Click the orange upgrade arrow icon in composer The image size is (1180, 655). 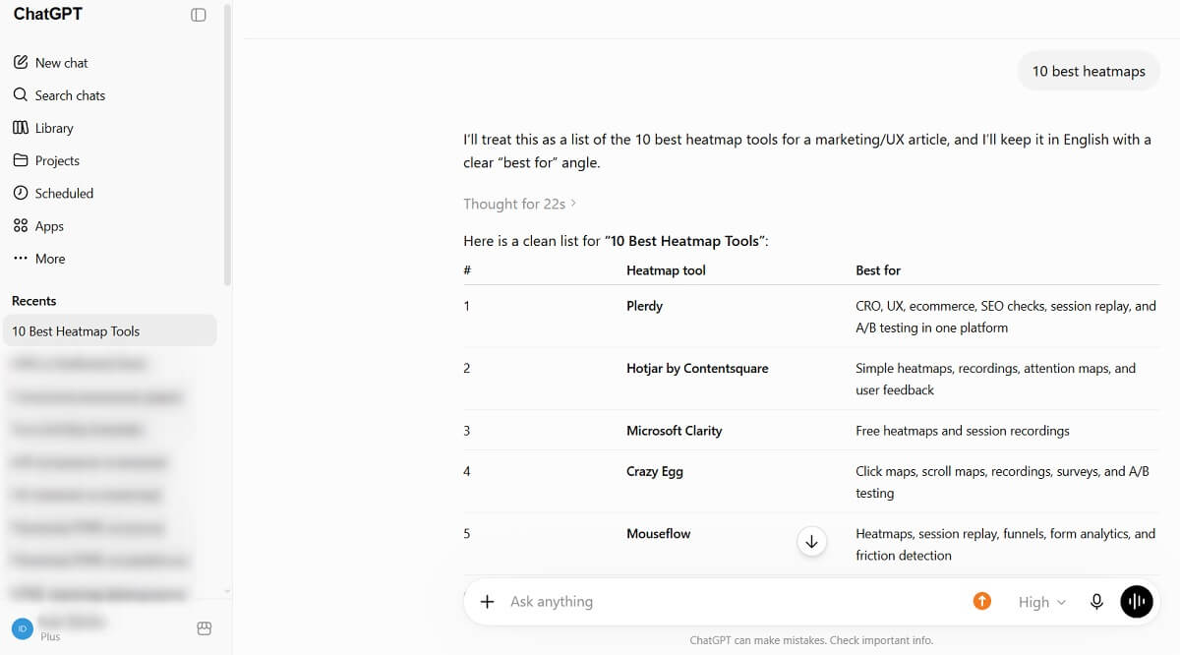pyautogui.click(x=981, y=601)
